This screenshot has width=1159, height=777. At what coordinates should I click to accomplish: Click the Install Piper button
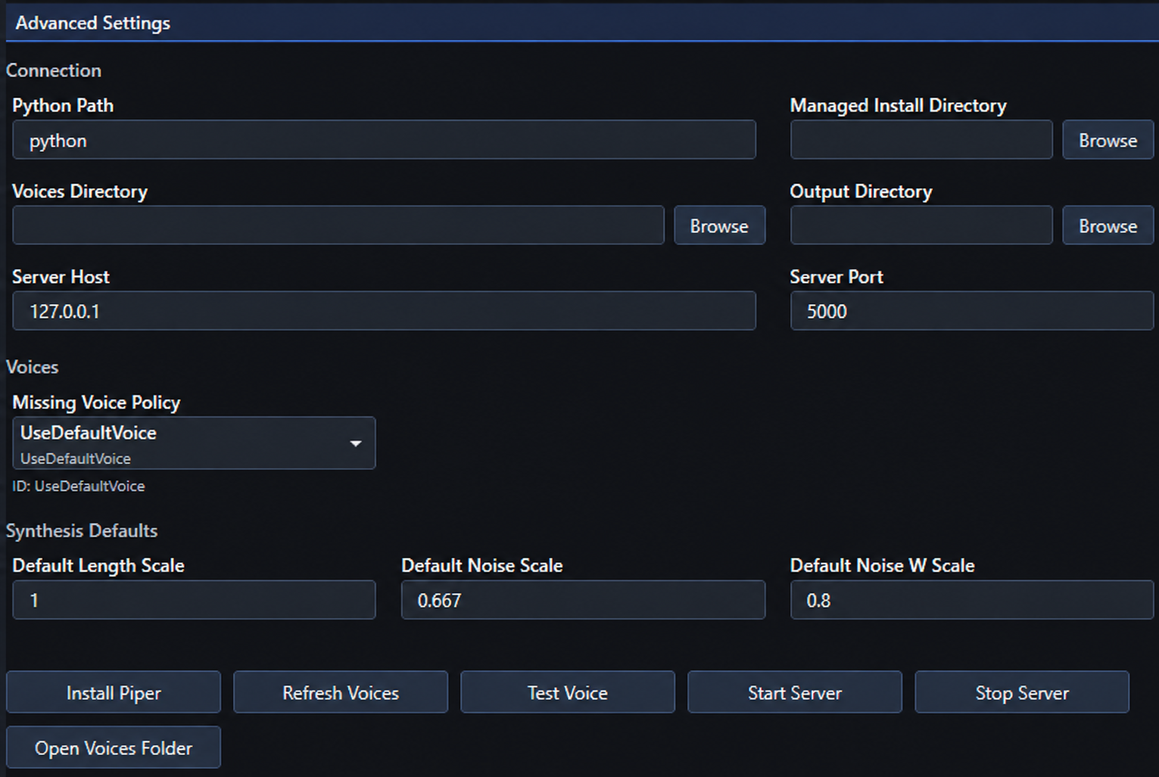pos(114,692)
